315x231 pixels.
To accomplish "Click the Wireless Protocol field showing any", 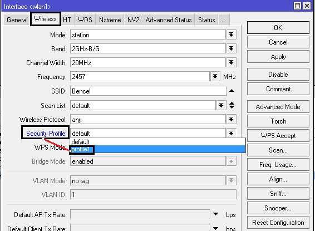I will pyautogui.click(x=148, y=120).
